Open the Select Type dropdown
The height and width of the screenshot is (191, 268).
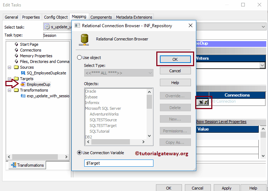pos(118,73)
